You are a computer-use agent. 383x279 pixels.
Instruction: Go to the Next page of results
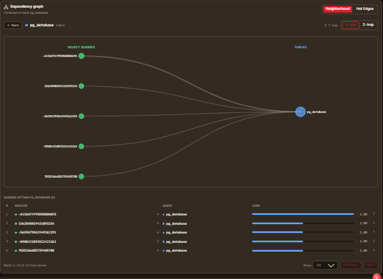point(370,265)
